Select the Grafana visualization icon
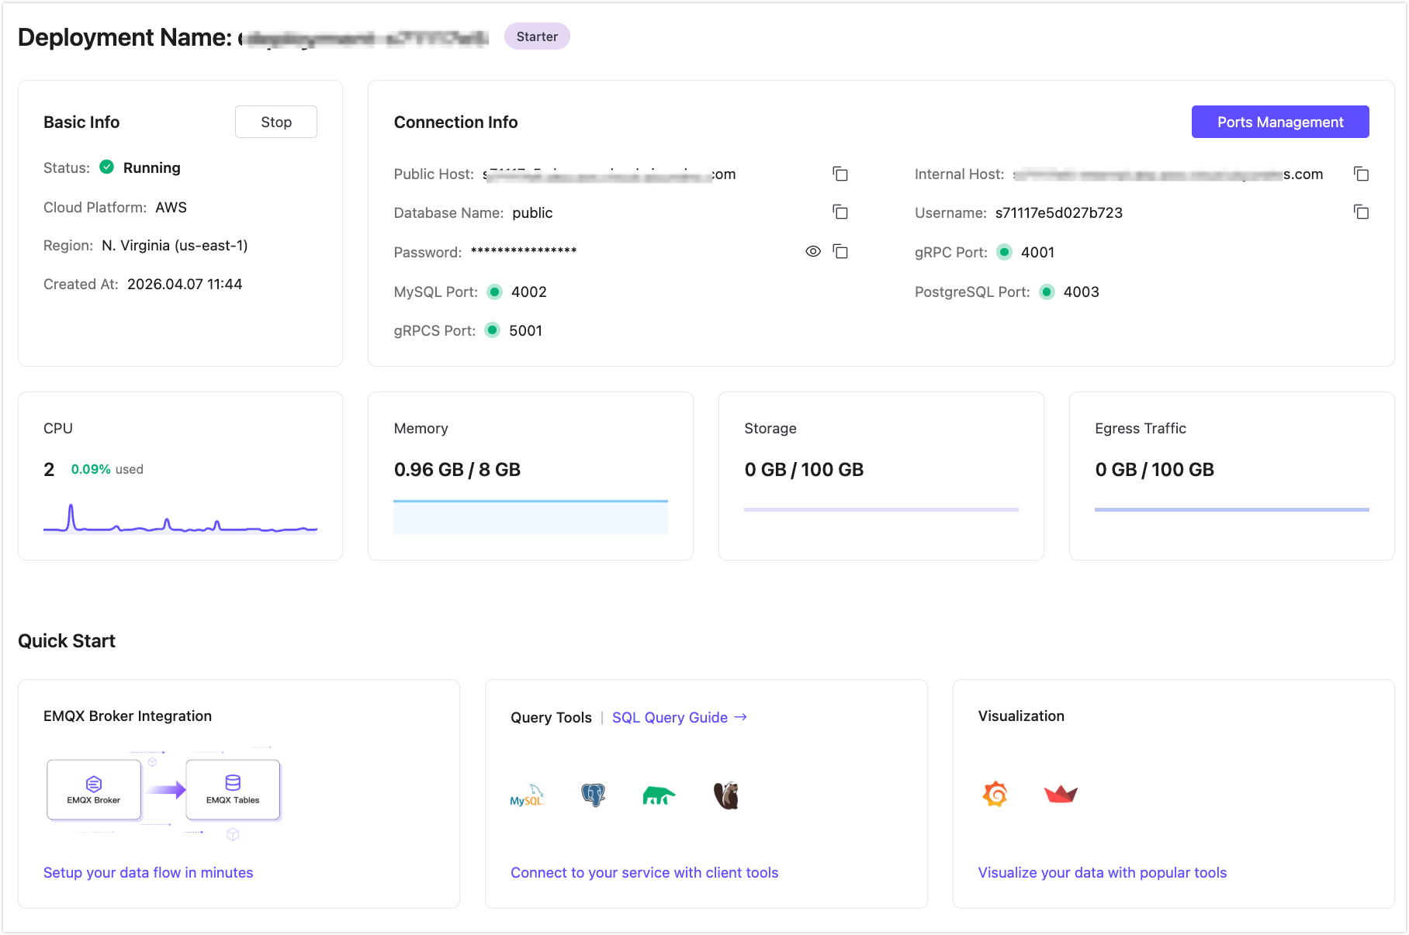This screenshot has width=1409, height=935. tap(994, 794)
